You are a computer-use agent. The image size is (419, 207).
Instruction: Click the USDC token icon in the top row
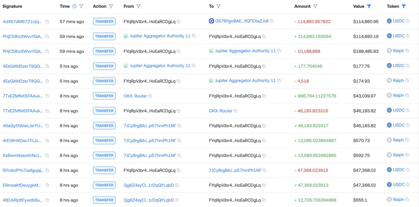[x=389, y=21]
